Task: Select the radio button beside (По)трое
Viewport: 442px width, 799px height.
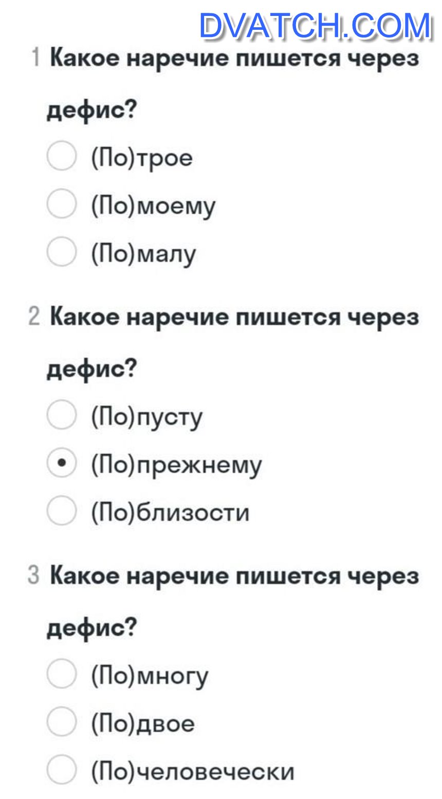Action: click(x=62, y=156)
